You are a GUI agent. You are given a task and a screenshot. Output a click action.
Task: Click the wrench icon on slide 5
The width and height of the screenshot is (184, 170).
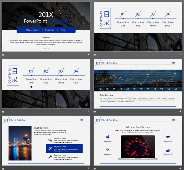pos(50,157)
